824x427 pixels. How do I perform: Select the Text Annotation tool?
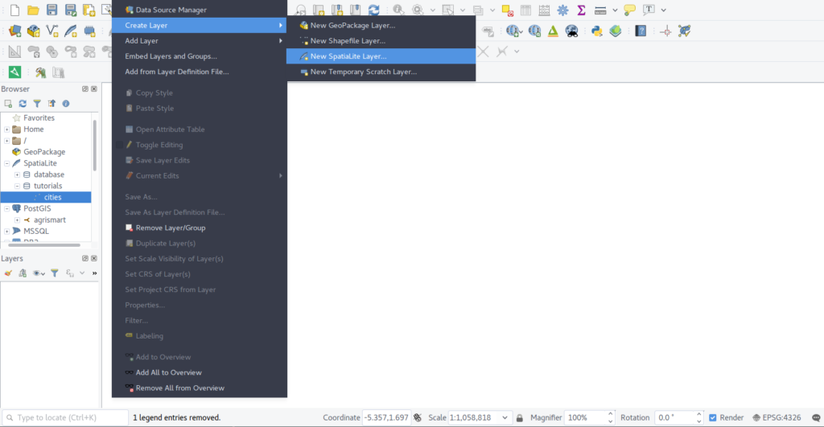pos(649,10)
